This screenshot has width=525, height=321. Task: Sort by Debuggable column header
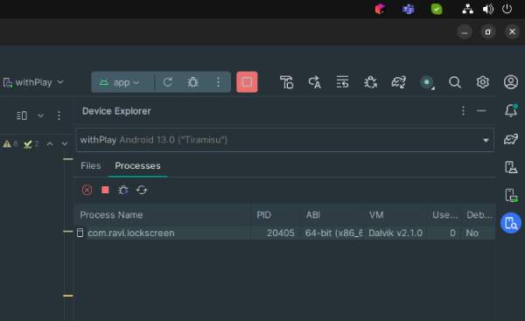point(479,215)
